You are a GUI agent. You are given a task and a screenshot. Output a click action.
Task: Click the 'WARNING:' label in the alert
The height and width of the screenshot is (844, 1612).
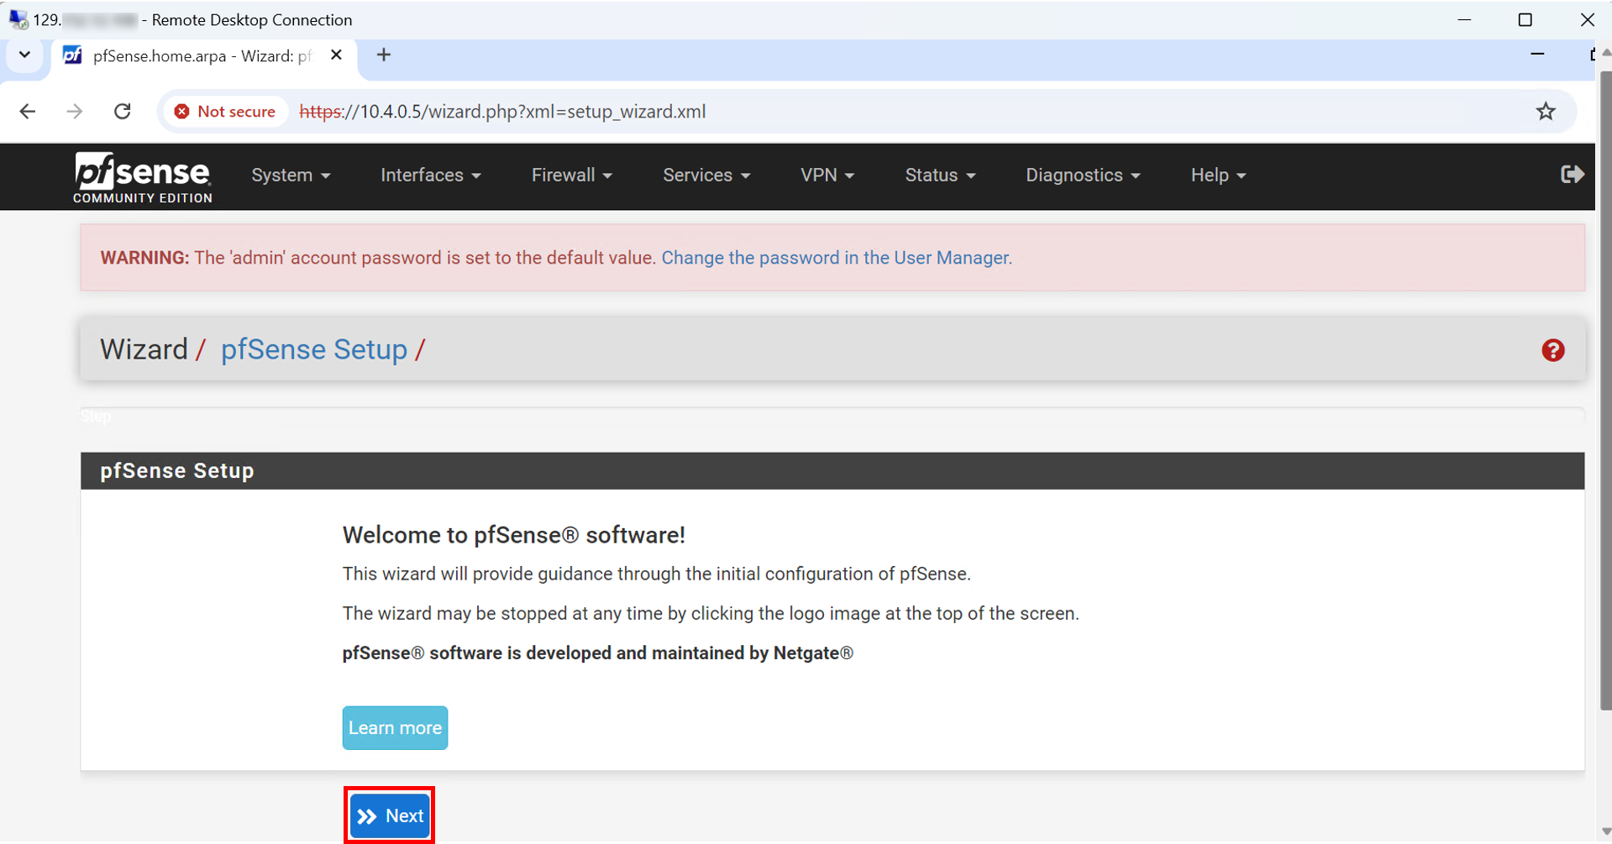pyautogui.click(x=145, y=258)
